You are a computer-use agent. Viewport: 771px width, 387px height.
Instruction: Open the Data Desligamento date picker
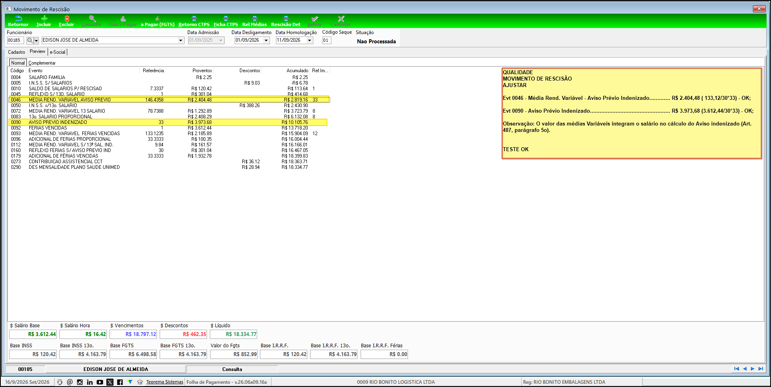[x=266, y=41]
